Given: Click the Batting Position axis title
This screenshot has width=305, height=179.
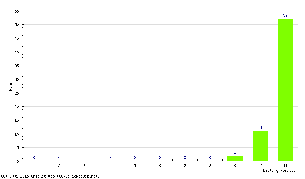Looking at the screenshot, I should 280,170.
